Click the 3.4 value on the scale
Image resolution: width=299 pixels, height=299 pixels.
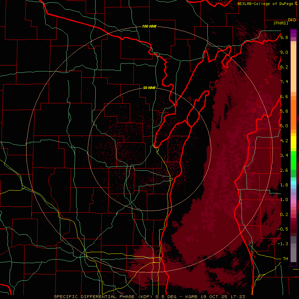[284, 155]
